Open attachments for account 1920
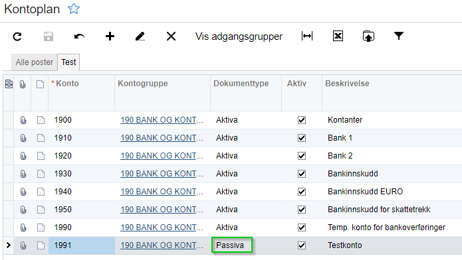The height and width of the screenshot is (260, 462). (23, 156)
